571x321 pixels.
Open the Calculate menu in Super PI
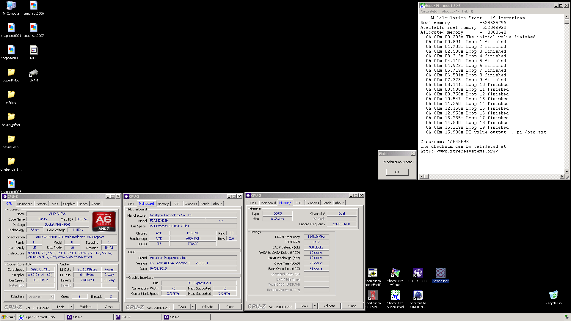click(429, 11)
